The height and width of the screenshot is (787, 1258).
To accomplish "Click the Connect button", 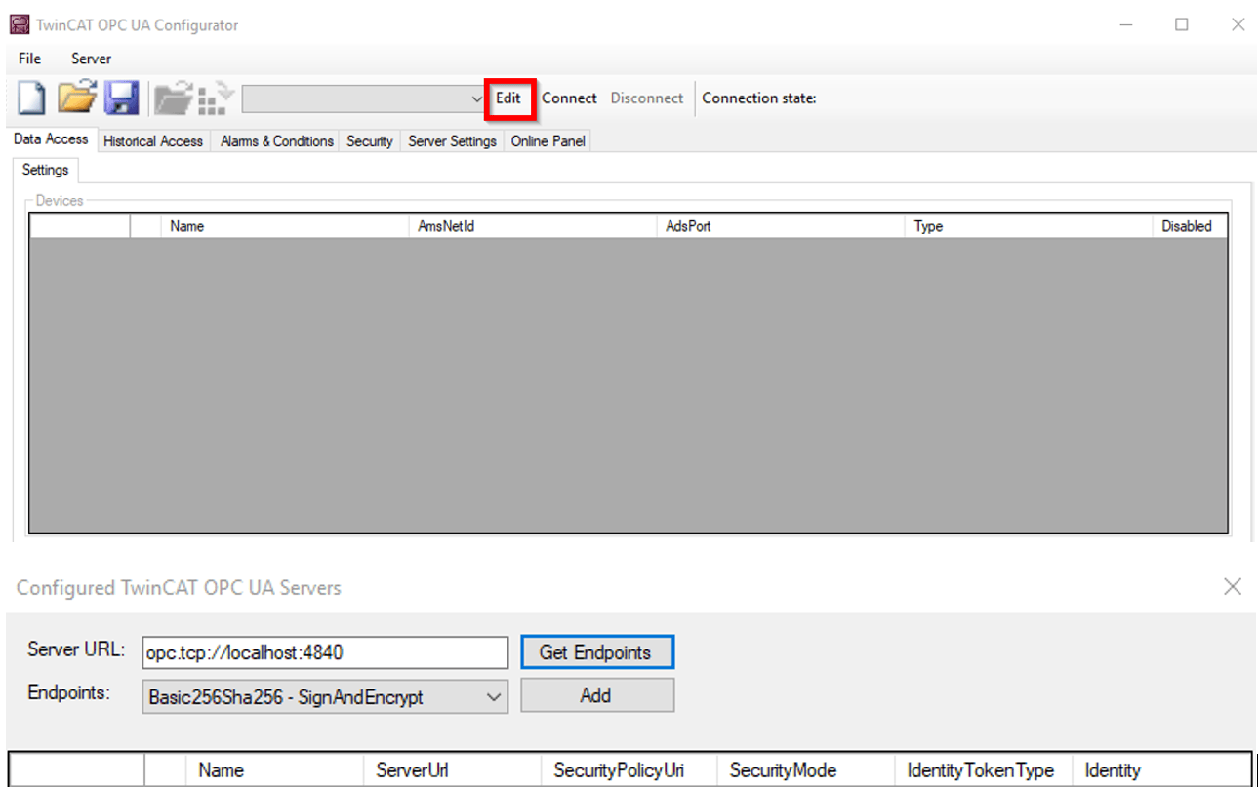I will click(569, 98).
